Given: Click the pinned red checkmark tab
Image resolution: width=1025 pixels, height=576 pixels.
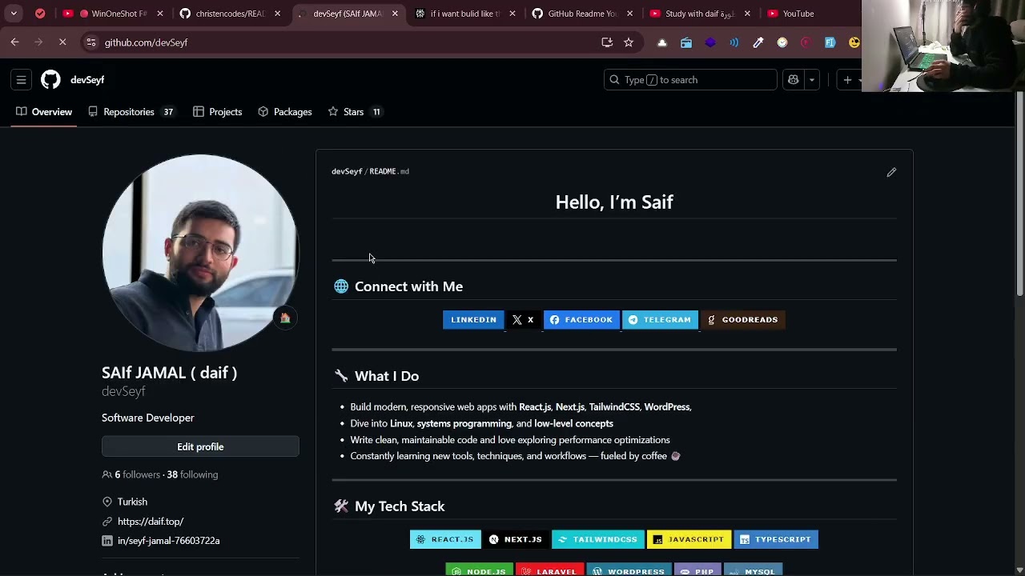Looking at the screenshot, I should coord(40,14).
